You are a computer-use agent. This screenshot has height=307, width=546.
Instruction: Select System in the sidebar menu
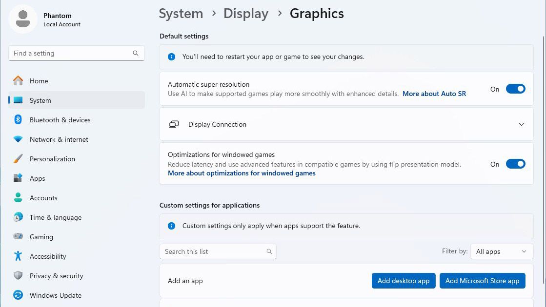click(x=40, y=100)
